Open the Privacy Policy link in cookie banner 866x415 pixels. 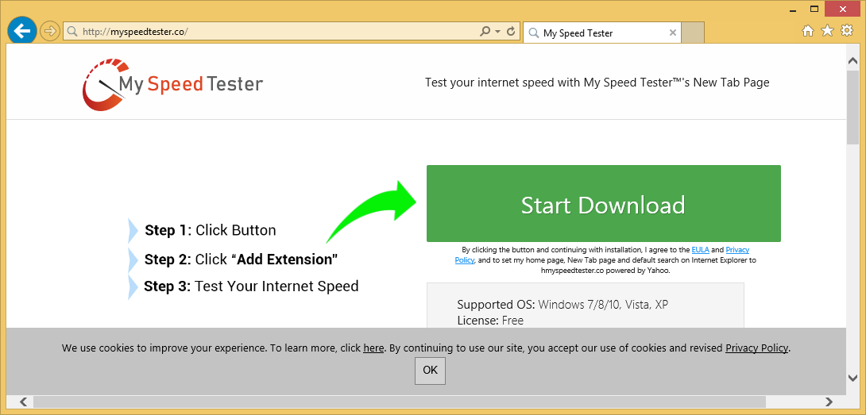coord(756,348)
